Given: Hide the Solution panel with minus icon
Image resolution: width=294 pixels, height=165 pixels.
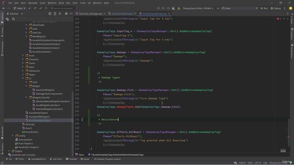Looking at the screenshot, I should 71,14.
